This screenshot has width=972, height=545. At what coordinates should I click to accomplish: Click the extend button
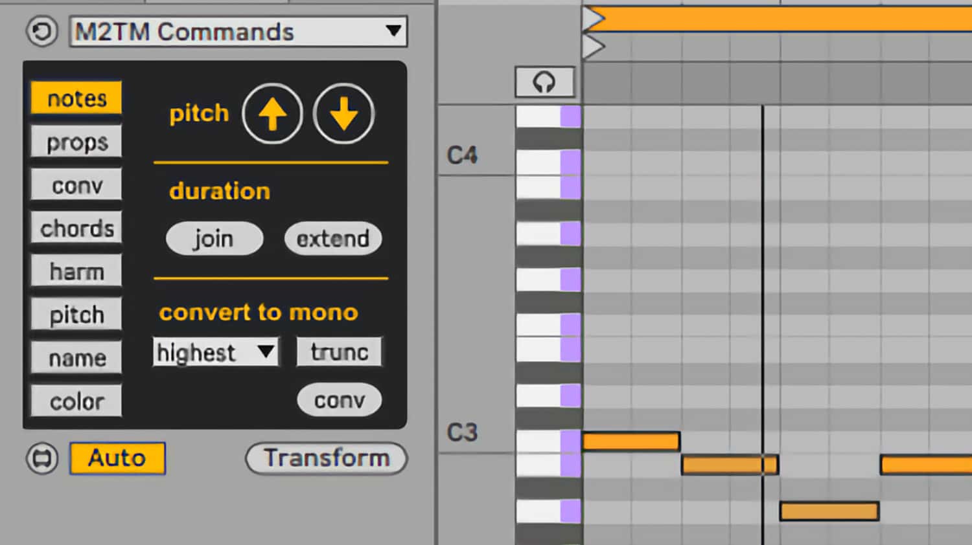[333, 239]
